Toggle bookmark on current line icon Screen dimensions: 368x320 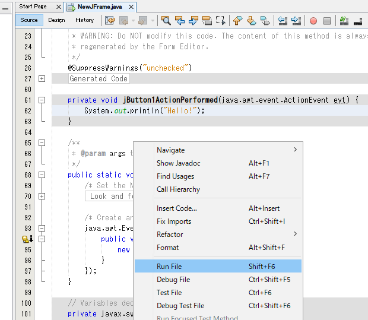(x=265, y=21)
